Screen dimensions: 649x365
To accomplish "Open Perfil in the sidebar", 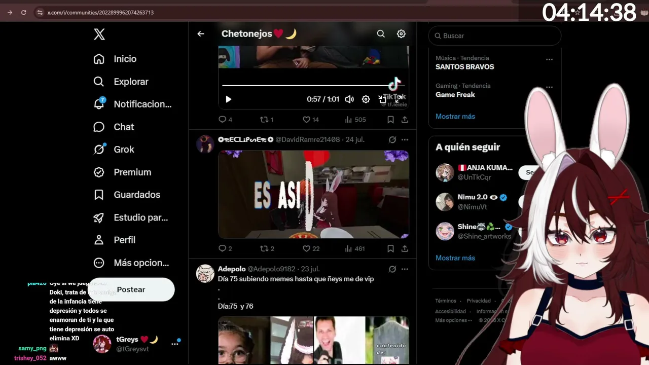I will point(115,240).
